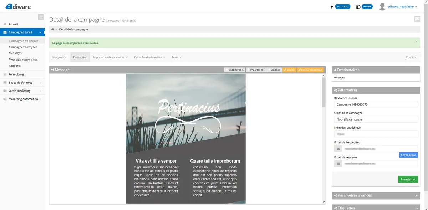Click the Accueil house icon in sidebar
Screen dimensions: 428x210
pos(5,24)
